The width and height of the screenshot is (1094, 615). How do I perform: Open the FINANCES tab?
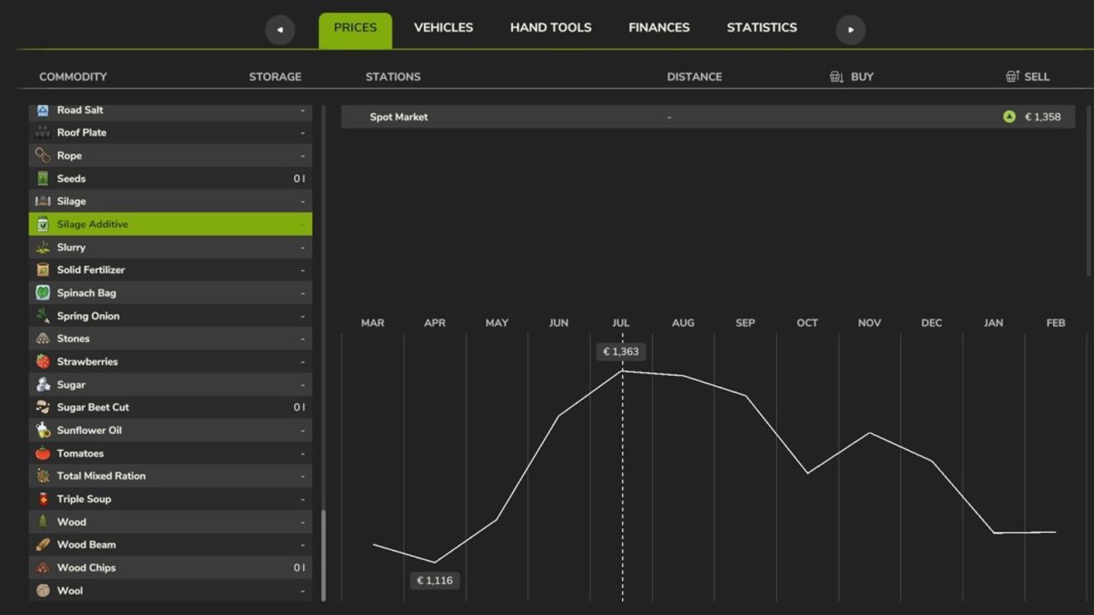coord(659,27)
